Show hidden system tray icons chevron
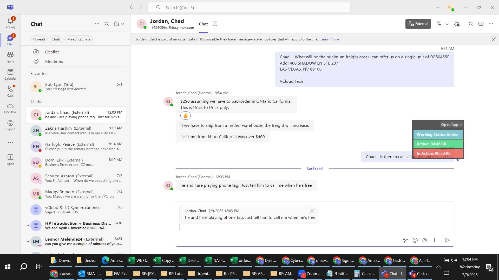Viewport: 499px width, 280px height. (438, 267)
